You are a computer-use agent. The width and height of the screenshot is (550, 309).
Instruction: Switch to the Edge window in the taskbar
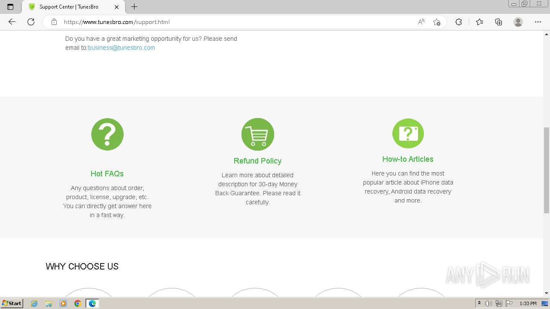[x=92, y=303]
